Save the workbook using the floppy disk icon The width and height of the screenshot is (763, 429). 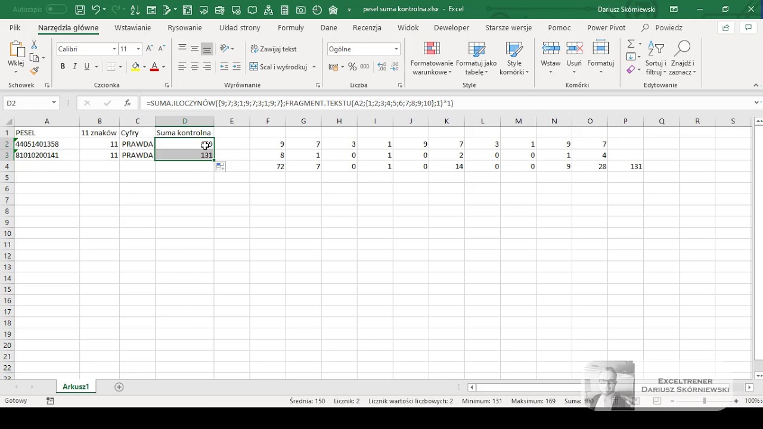[x=80, y=10]
